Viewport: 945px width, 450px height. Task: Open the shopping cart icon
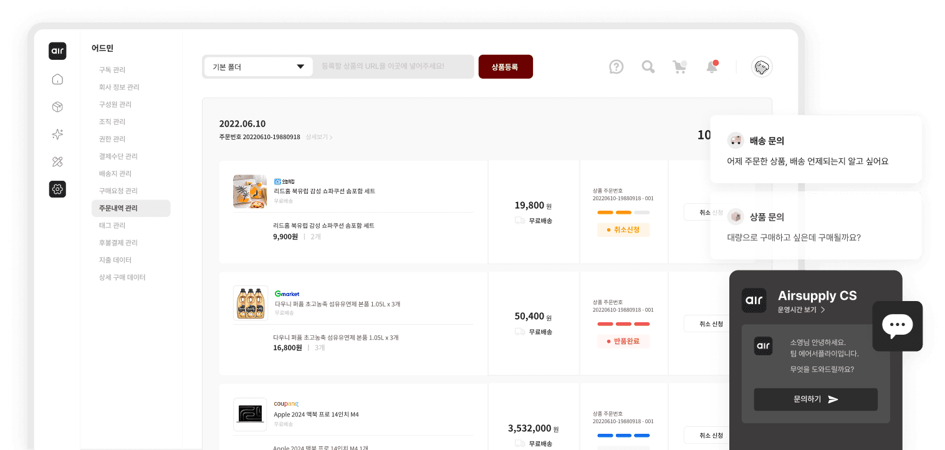pos(679,67)
